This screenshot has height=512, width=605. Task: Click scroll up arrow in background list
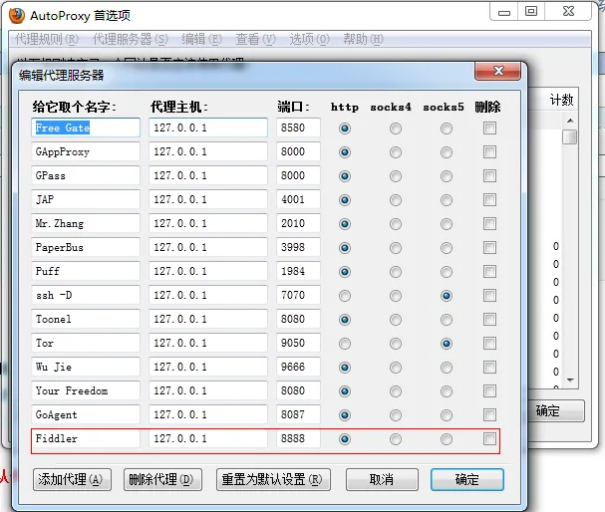pyautogui.click(x=570, y=121)
